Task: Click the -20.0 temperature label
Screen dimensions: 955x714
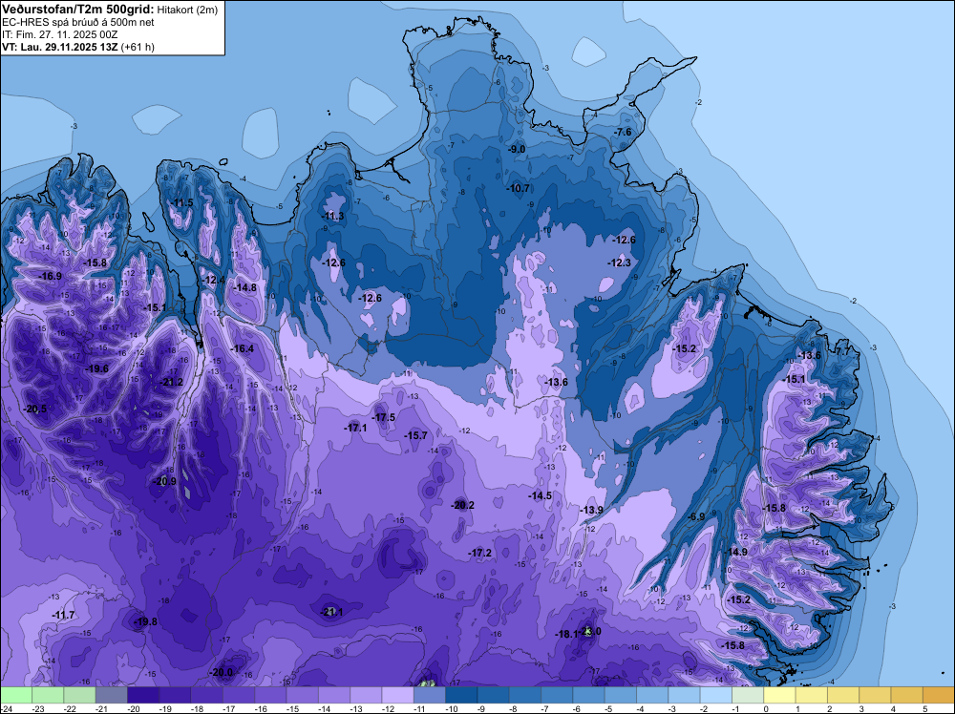Action: [x=222, y=673]
